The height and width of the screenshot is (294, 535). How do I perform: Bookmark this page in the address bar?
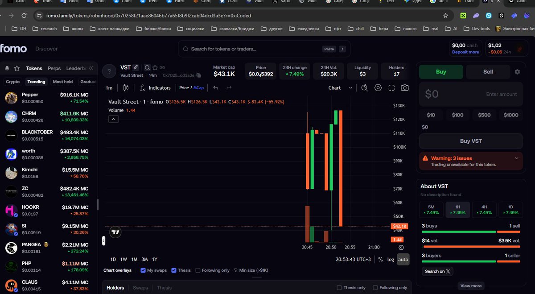click(445, 16)
